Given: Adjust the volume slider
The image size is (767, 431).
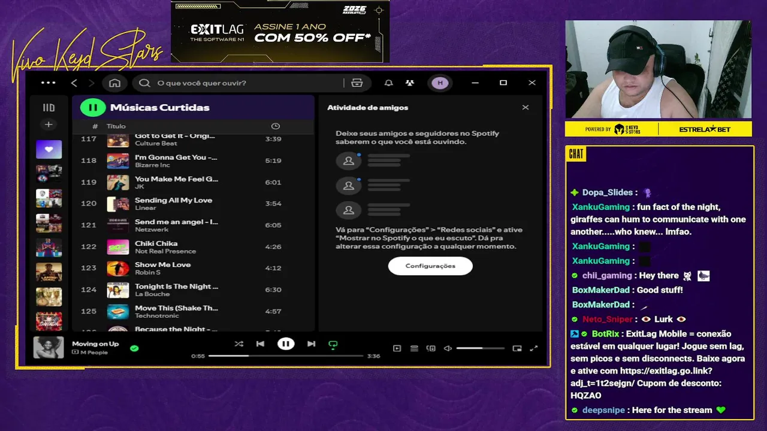Looking at the screenshot, I should pyautogui.click(x=481, y=348).
